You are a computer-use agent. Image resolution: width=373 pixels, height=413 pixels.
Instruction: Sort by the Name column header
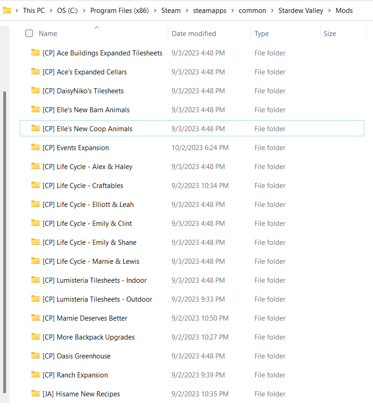click(x=48, y=34)
